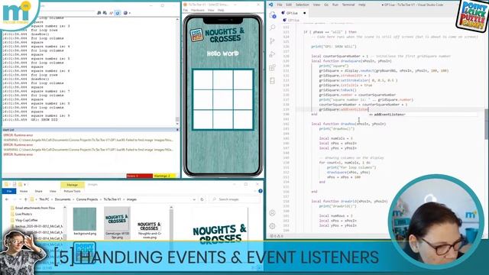The image size is (489, 275).
Task: Click the Up arrow in File Explorer
Action: [25, 199]
